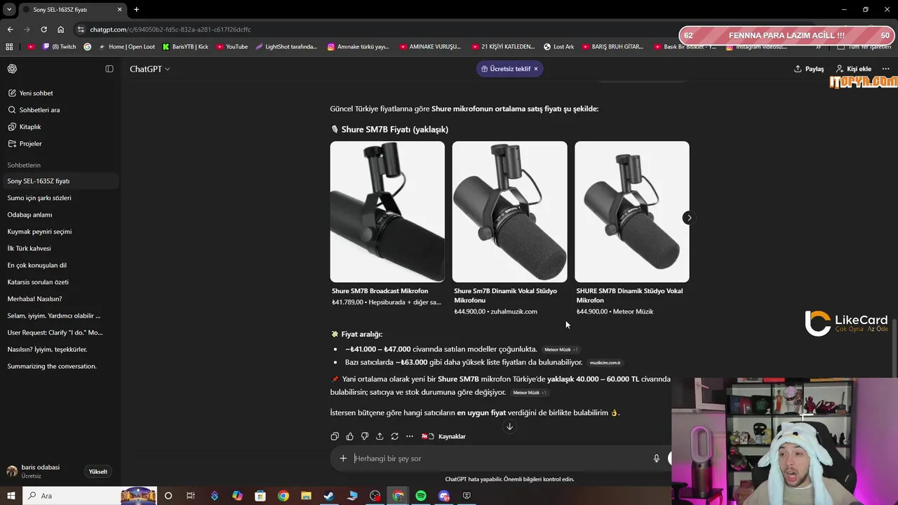Open the BarisYTB | Kick bookmark
This screenshot has width=898, height=505.
[x=185, y=47]
